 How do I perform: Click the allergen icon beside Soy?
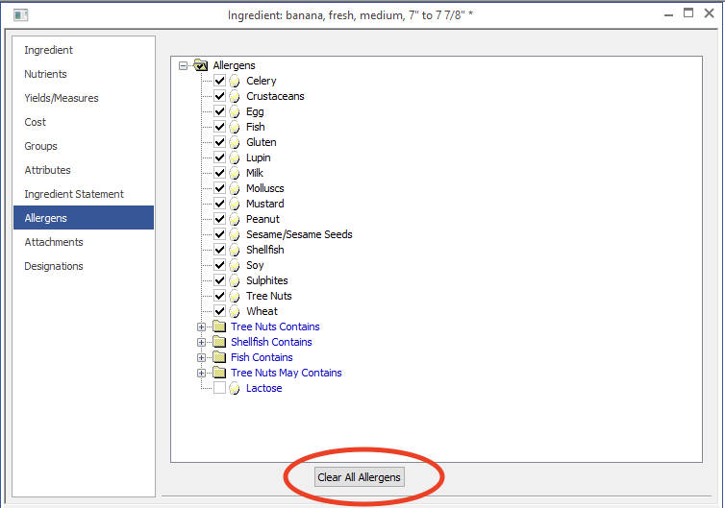[235, 265]
